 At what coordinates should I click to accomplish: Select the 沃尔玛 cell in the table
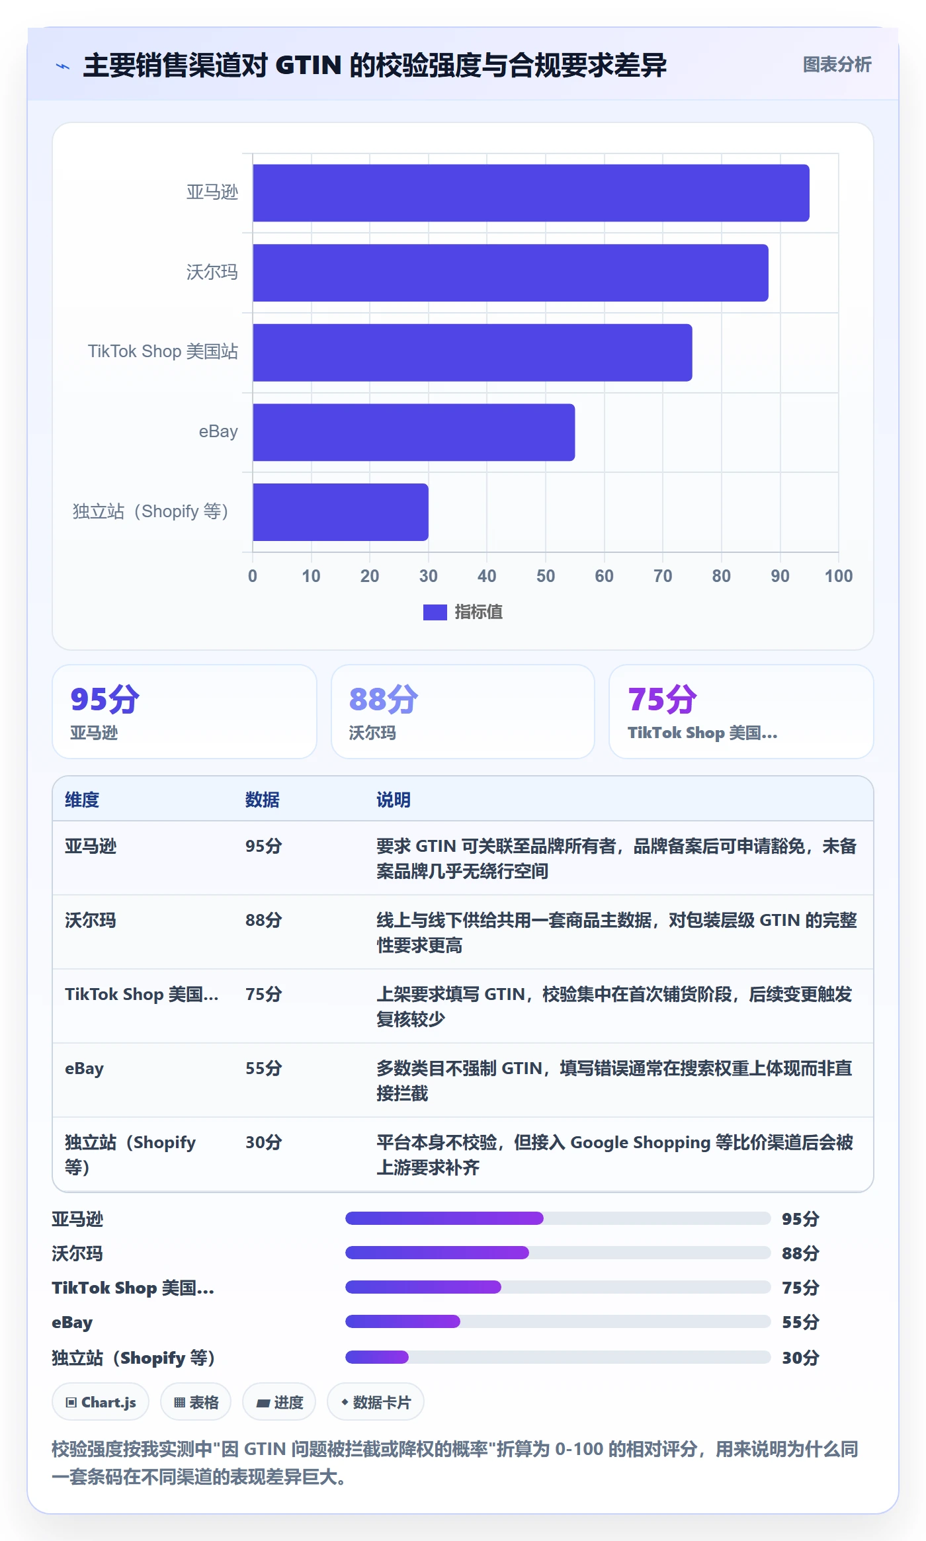(91, 920)
